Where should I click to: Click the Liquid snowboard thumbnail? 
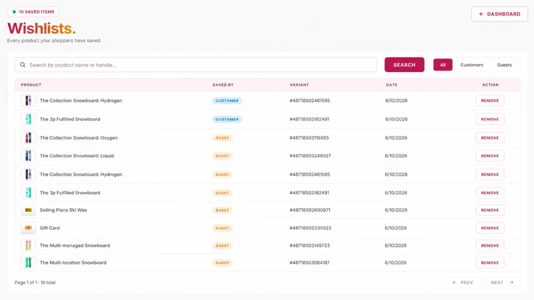point(28,156)
